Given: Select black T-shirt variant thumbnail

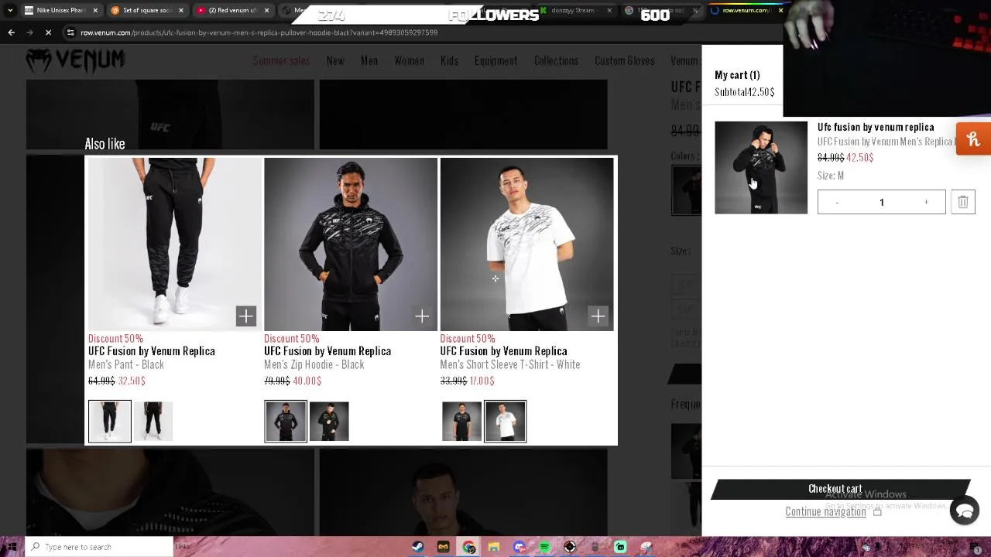Looking at the screenshot, I should [461, 421].
